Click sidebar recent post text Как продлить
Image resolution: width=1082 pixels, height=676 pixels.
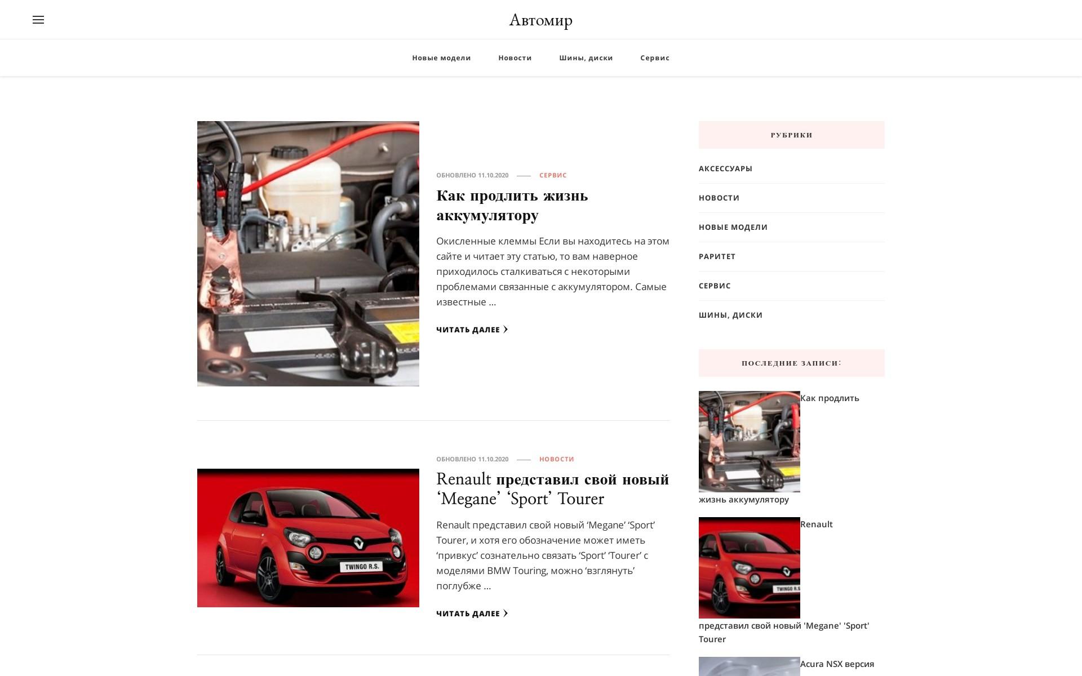pos(830,398)
